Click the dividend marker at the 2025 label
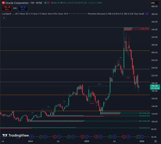The width and height of the screenshot is (161, 144). [x=87, y=137]
